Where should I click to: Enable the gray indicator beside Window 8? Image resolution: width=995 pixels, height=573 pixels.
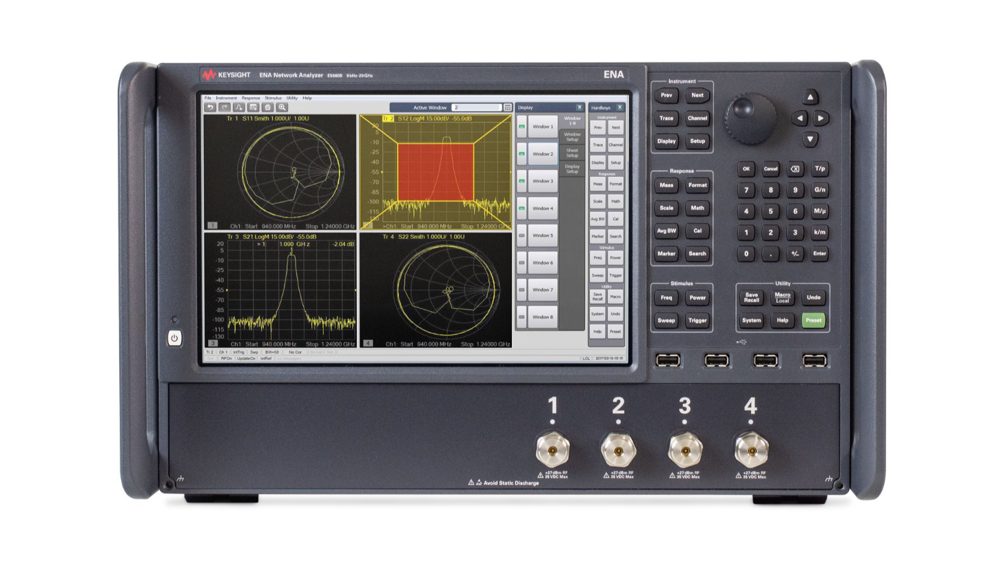pos(522,317)
